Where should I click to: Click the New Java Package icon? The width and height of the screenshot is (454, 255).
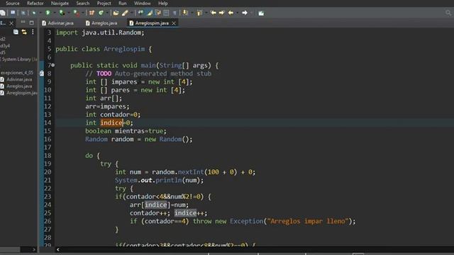(x=92, y=13)
